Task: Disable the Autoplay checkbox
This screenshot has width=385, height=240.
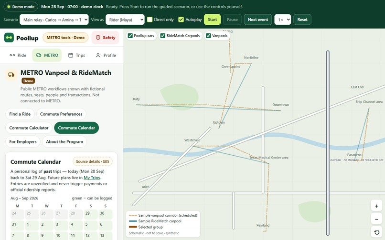Action: pyautogui.click(x=181, y=20)
